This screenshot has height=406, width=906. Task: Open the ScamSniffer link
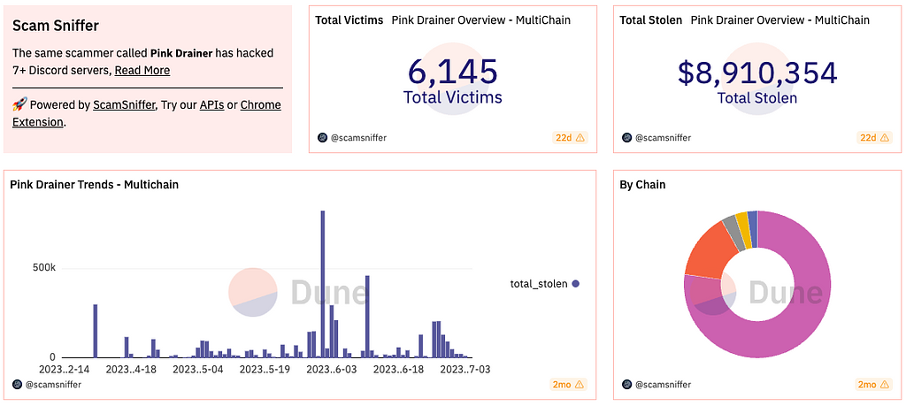pyautogui.click(x=124, y=105)
